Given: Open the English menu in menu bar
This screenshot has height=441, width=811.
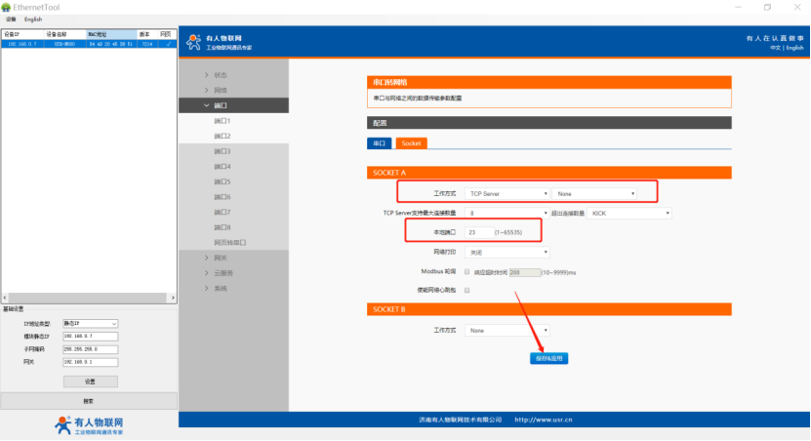Looking at the screenshot, I should tap(33, 19).
